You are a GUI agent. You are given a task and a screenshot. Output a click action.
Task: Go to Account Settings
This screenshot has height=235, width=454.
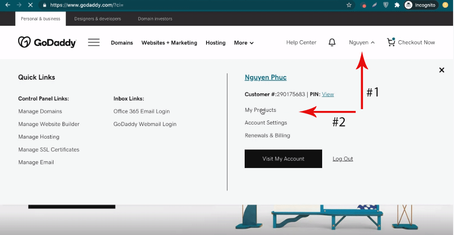tap(266, 123)
